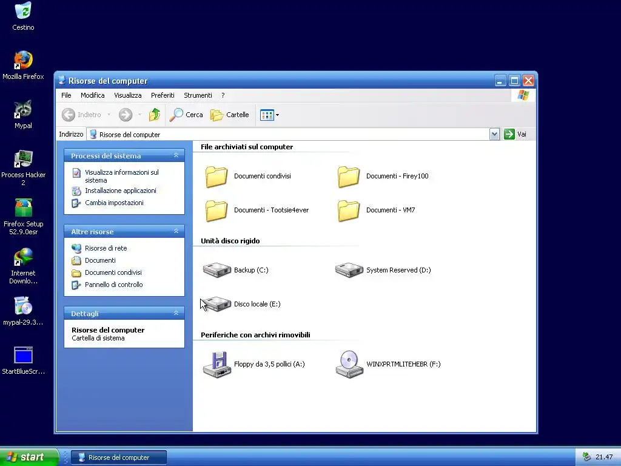This screenshot has width=621, height=466.
Task: Select Documenti condivisi folder in main pane
Action: pyautogui.click(x=248, y=177)
